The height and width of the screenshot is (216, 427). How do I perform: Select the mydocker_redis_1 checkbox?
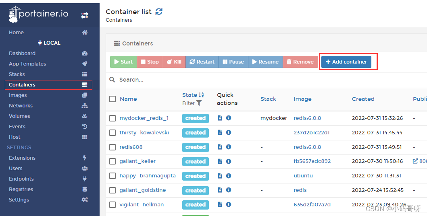(112, 118)
